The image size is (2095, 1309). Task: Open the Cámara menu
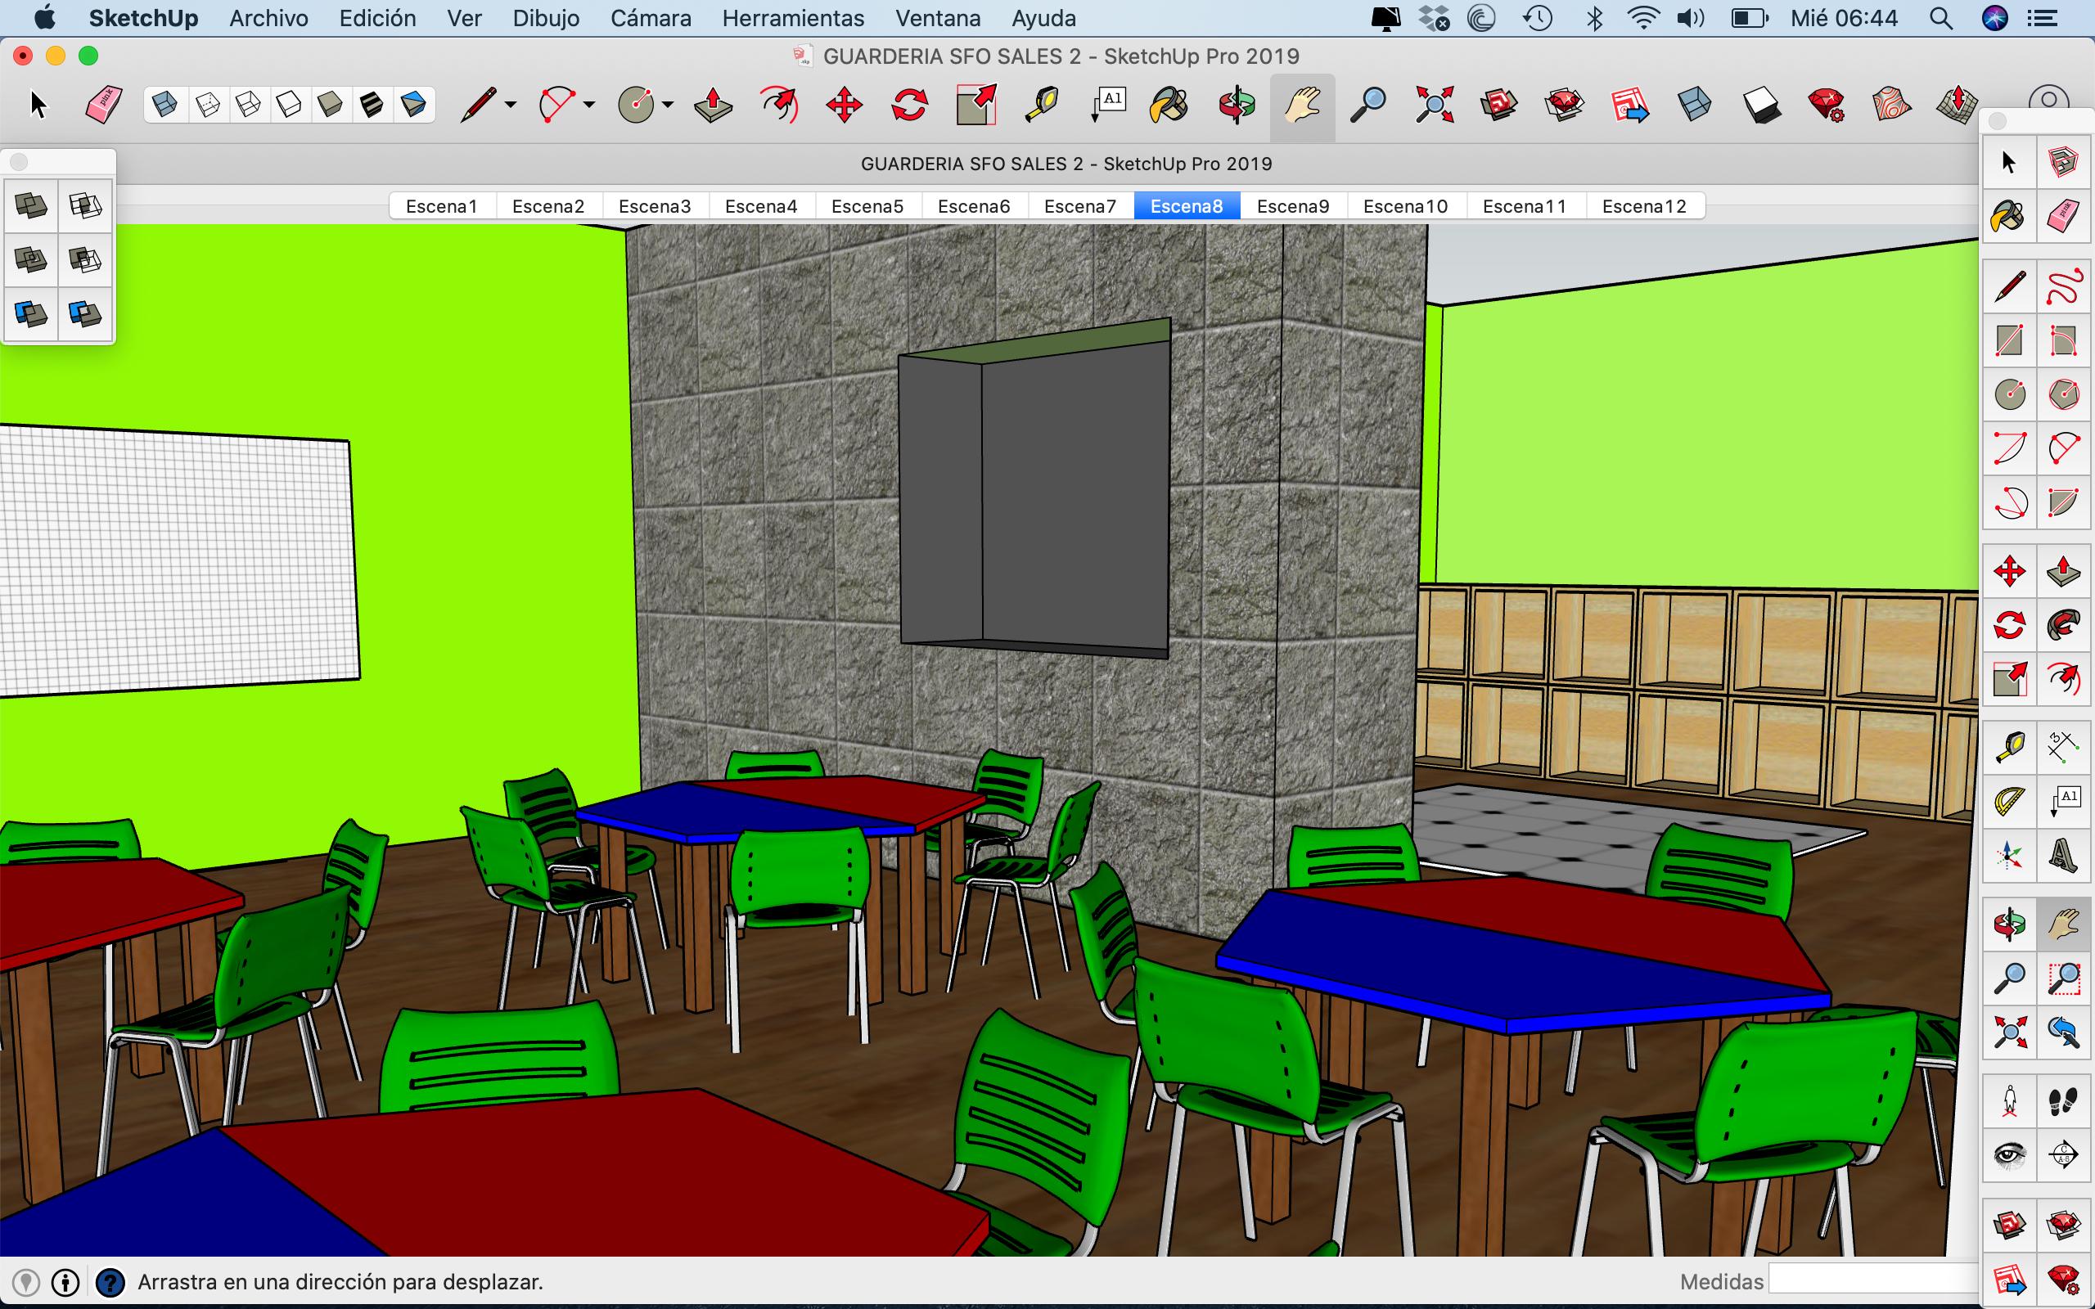(x=650, y=18)
